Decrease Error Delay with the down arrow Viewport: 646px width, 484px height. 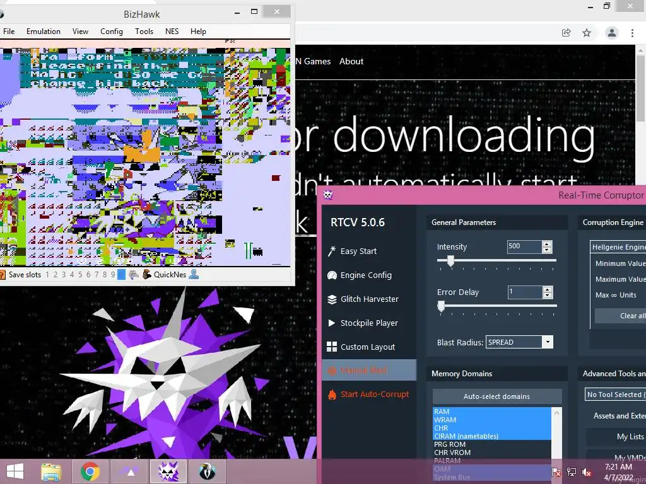click(x=547, y=296)
